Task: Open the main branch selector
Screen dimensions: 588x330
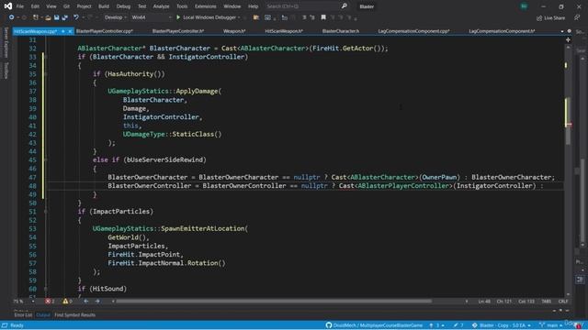Action: [551, 325]
